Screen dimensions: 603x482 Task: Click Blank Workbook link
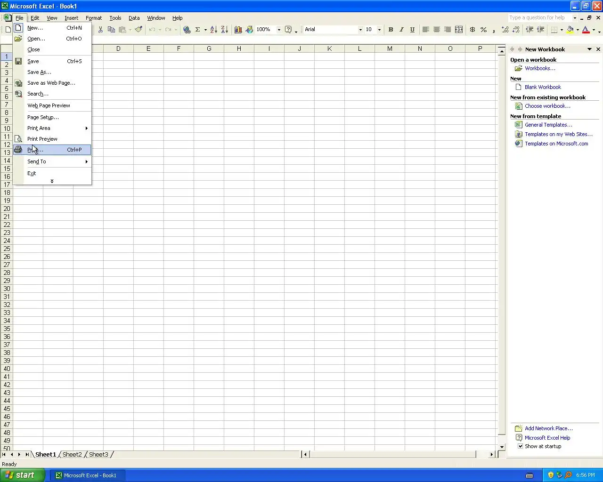[x=543, y=87]
